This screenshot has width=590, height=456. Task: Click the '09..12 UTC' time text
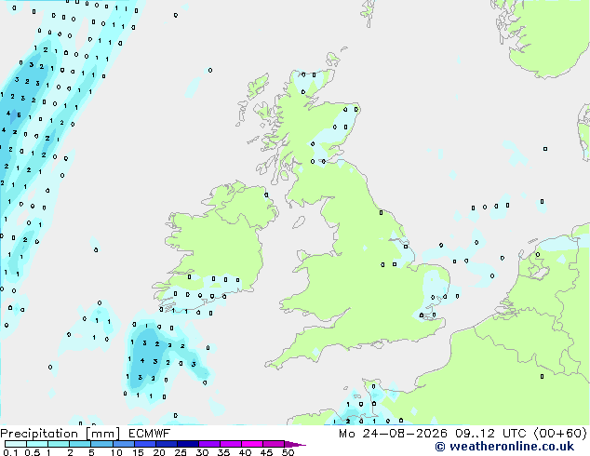tap(490, 434)
